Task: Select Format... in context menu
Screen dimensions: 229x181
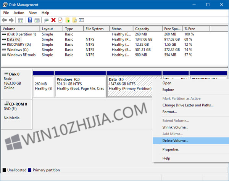Action: tap(191, 112)
